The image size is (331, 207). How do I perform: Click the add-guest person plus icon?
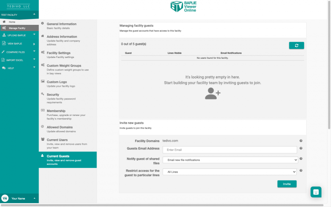[x=212, y=93]
